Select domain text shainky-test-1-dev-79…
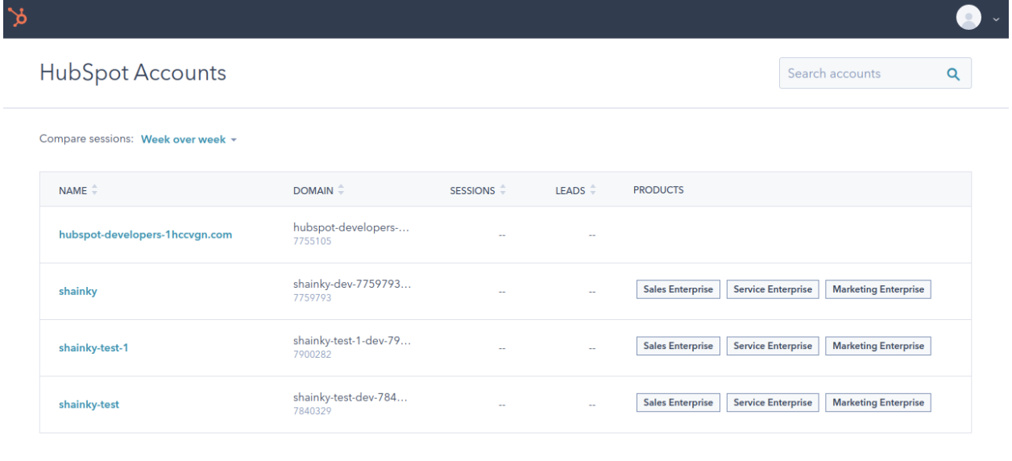The width and height of the screenshot is (1012, 461). coord(354,341)
